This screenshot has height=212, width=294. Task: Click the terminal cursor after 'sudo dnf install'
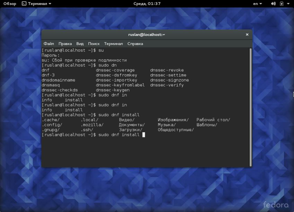tap(144, 135)
